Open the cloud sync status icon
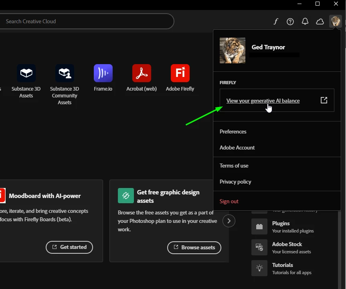The image size is (346, 289). point(320,21)
